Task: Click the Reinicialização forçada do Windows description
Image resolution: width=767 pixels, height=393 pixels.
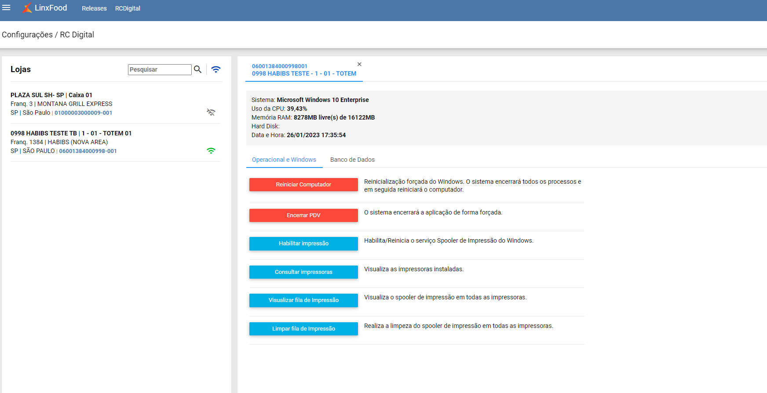Action: click(473, 186)
